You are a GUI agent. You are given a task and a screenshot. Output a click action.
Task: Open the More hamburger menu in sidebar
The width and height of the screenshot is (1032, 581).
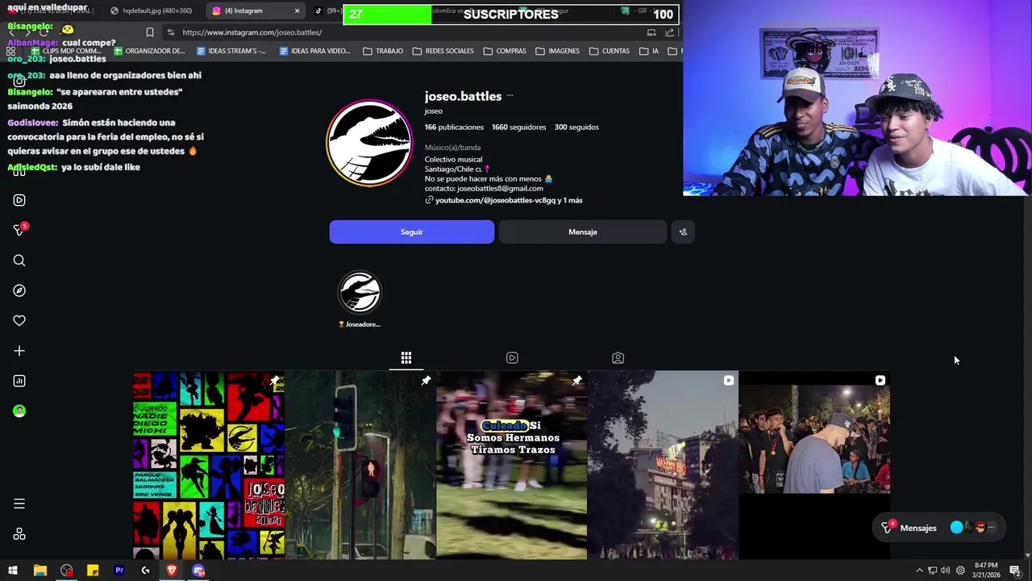(x=19, y=504)
